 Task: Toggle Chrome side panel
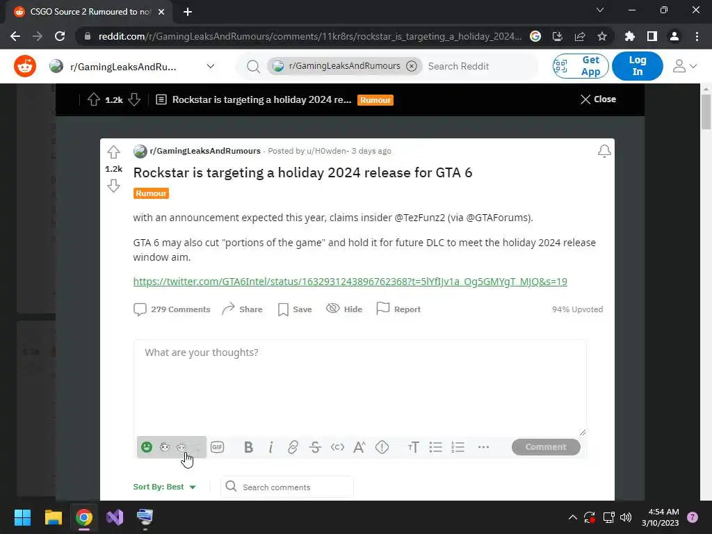click(x=652, y=36)
